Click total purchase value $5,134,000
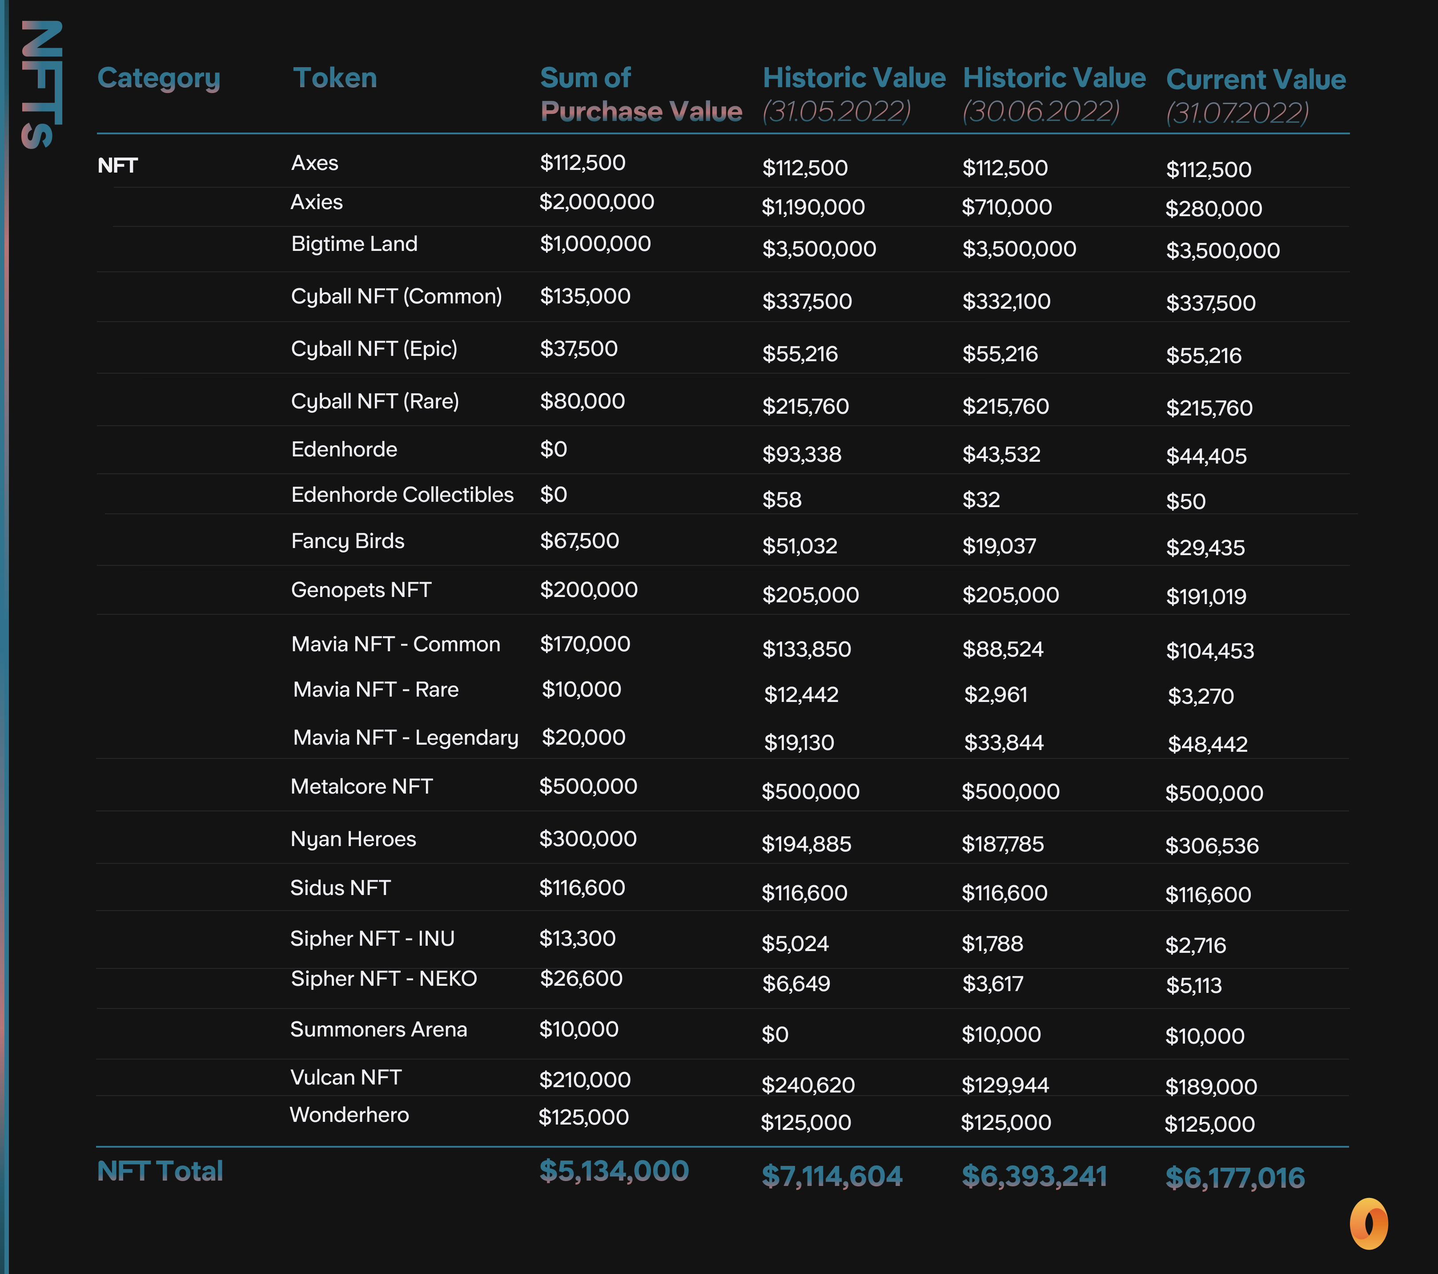This screenshot has width=1438, height=1274. [x=614, y=1171]
